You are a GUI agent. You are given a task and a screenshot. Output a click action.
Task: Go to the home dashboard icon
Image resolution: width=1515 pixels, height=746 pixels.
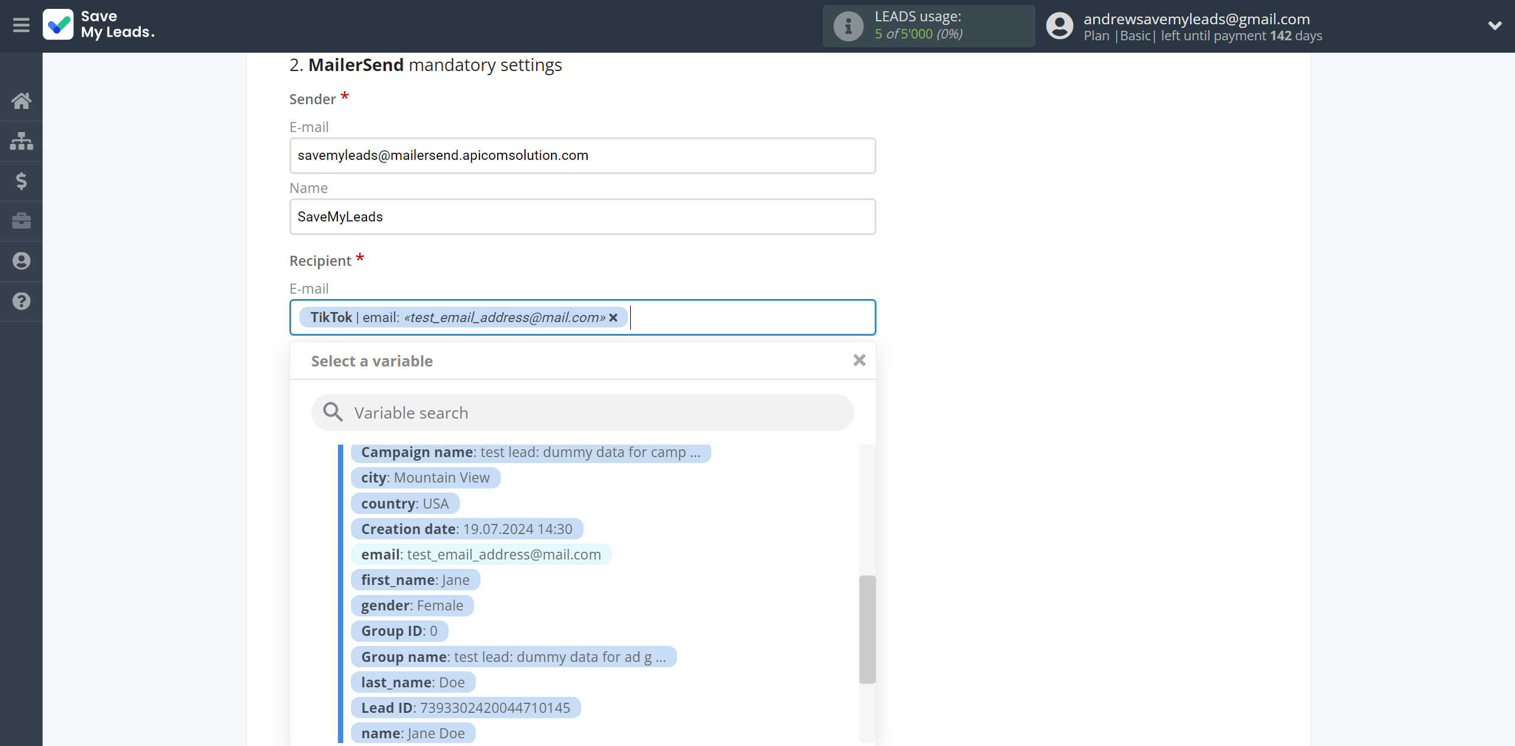tap(21, 101)
